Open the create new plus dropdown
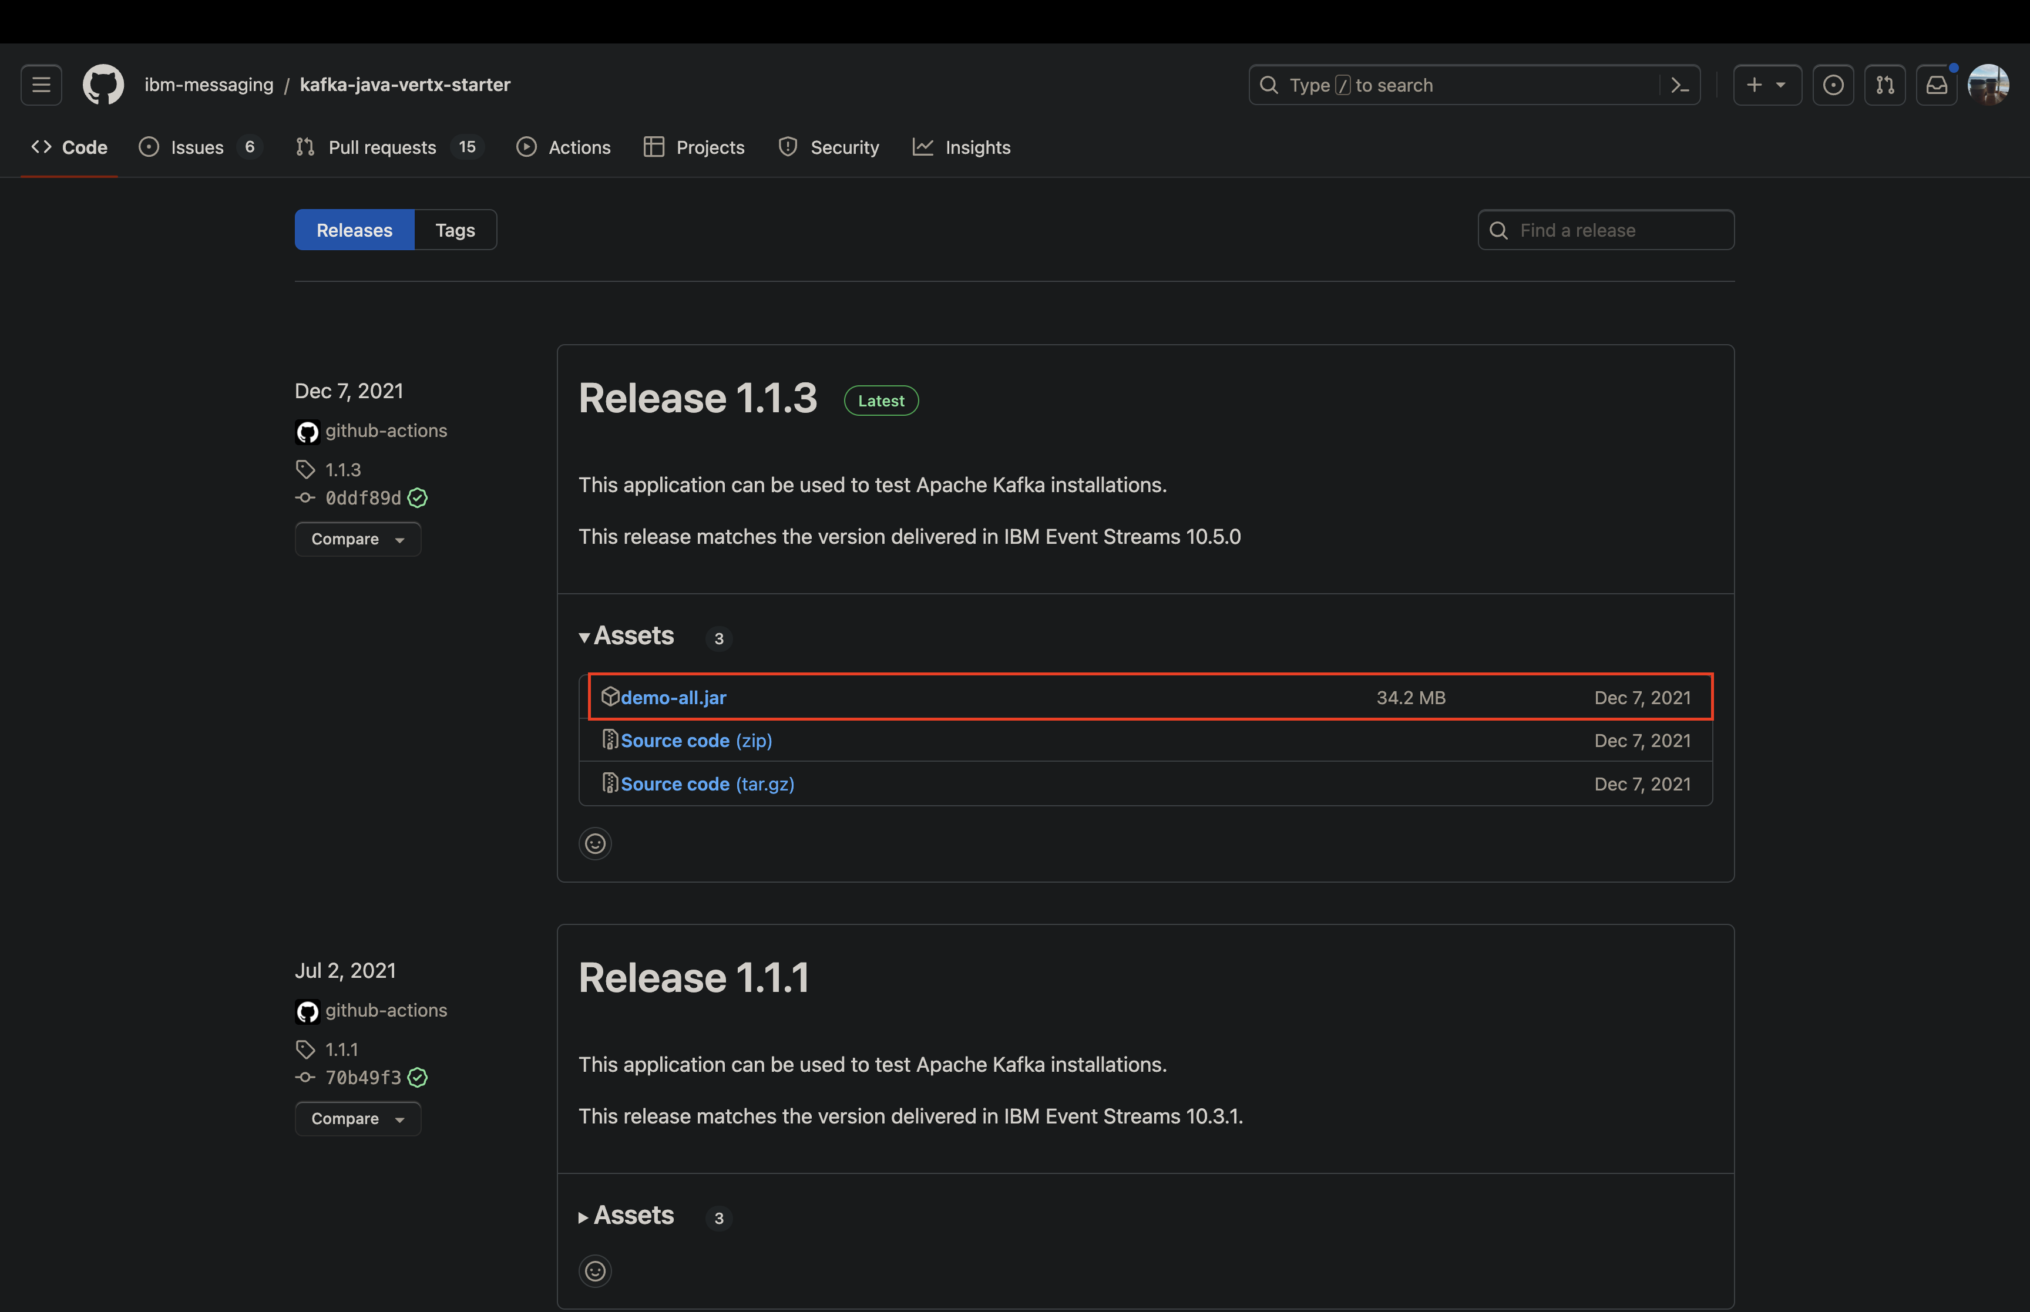 tap(1766, 85)
